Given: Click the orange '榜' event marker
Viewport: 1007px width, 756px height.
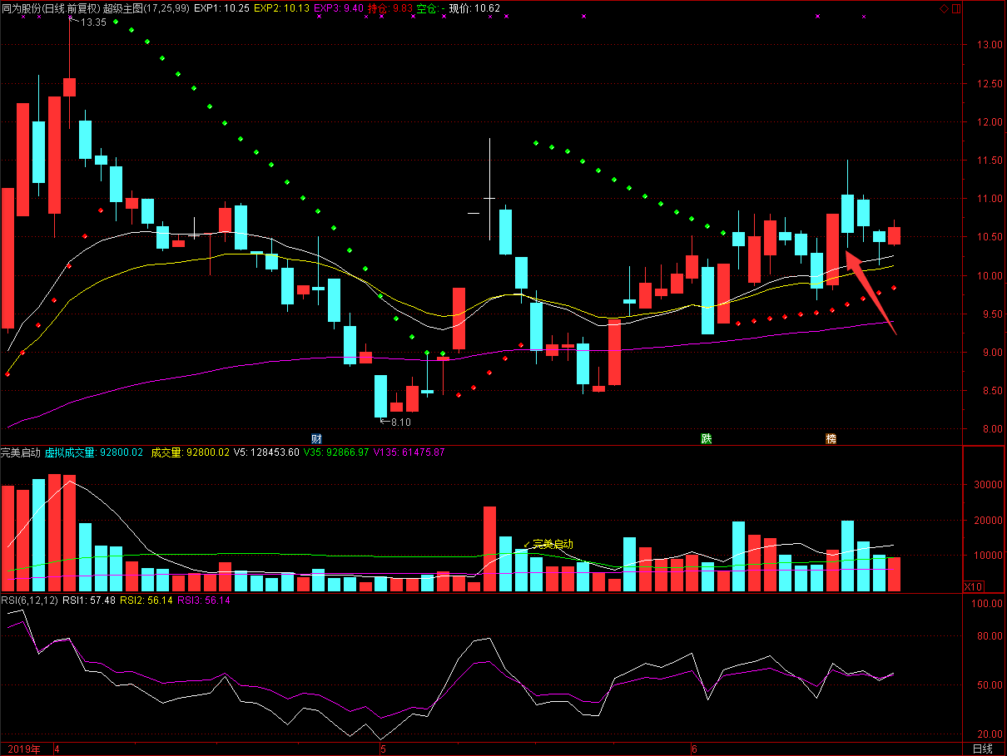Looking at the screenshot, I should coord(831,438).
